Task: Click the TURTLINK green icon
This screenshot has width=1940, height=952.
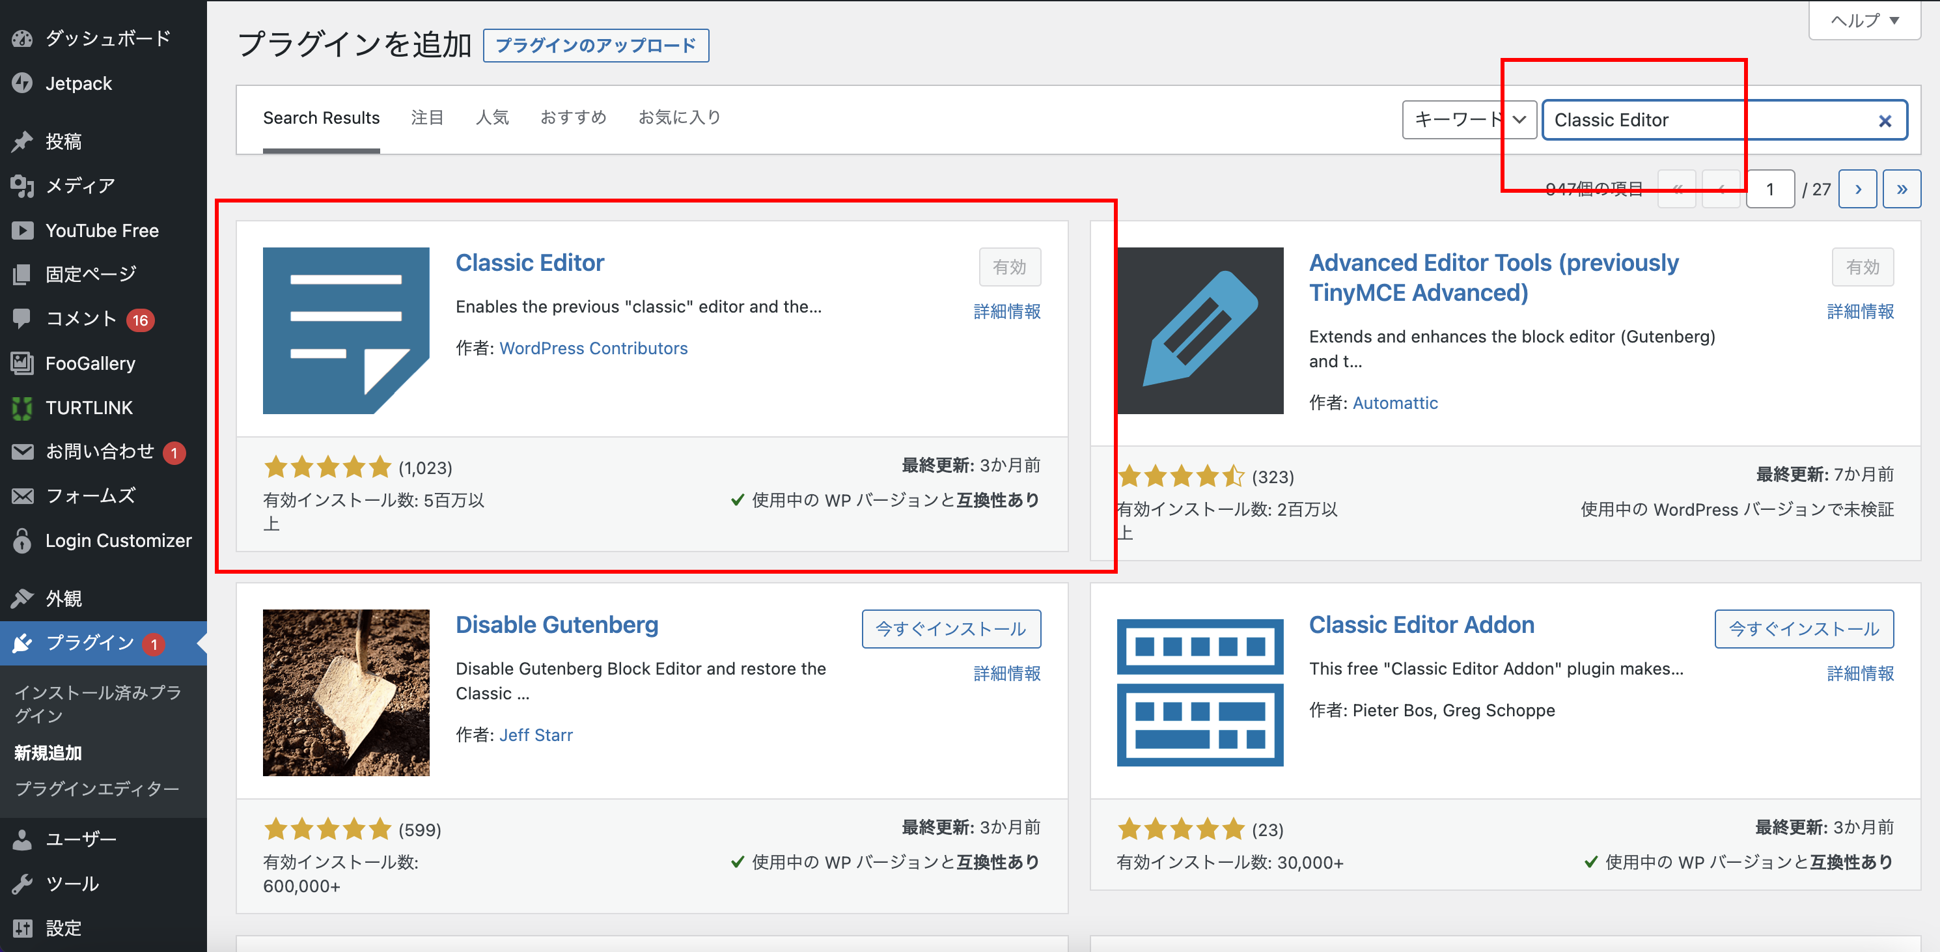Action: (23, 408)
